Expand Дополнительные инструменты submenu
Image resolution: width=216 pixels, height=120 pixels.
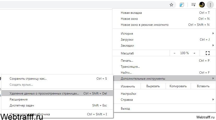coord(164,79)
